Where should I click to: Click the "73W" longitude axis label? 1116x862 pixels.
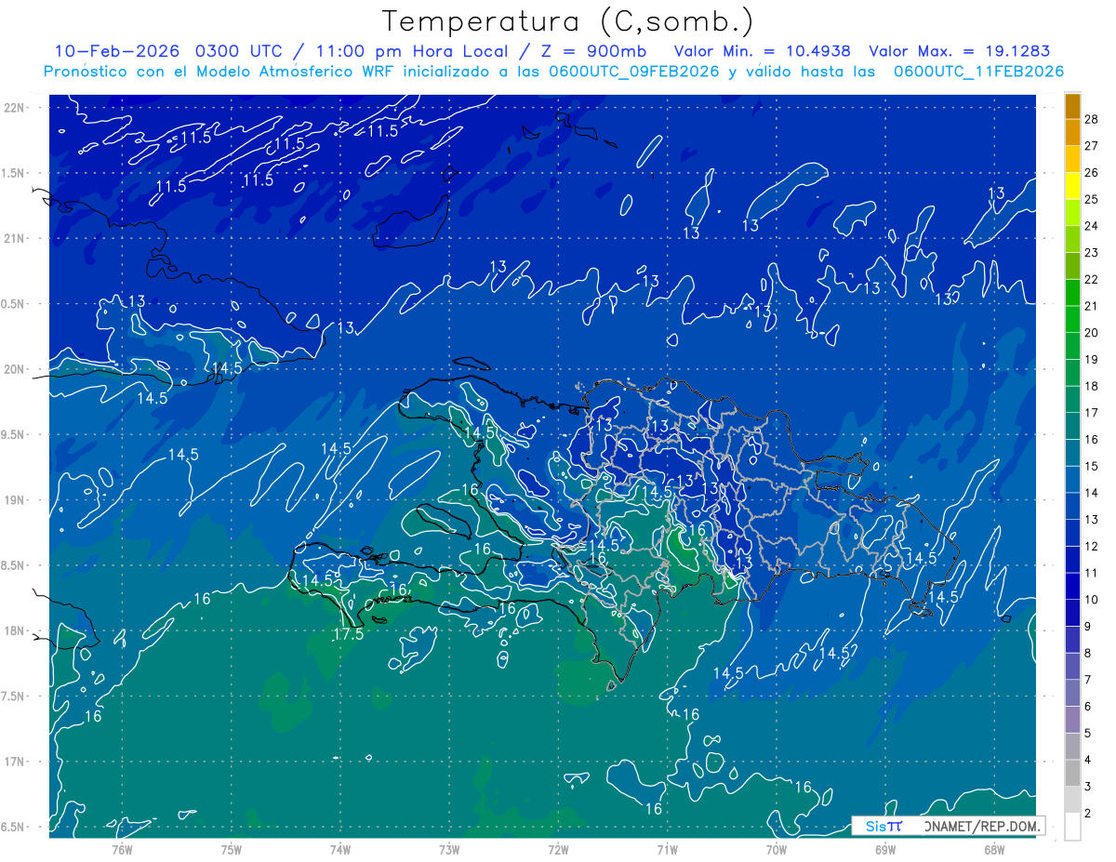click(x=449, y=849)
